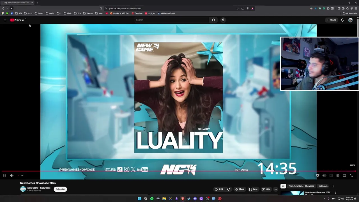Image resolution: width=359 pixels, height=202 pixels.
Task: Click the browser address bar URL
Action: coord(125,8)
